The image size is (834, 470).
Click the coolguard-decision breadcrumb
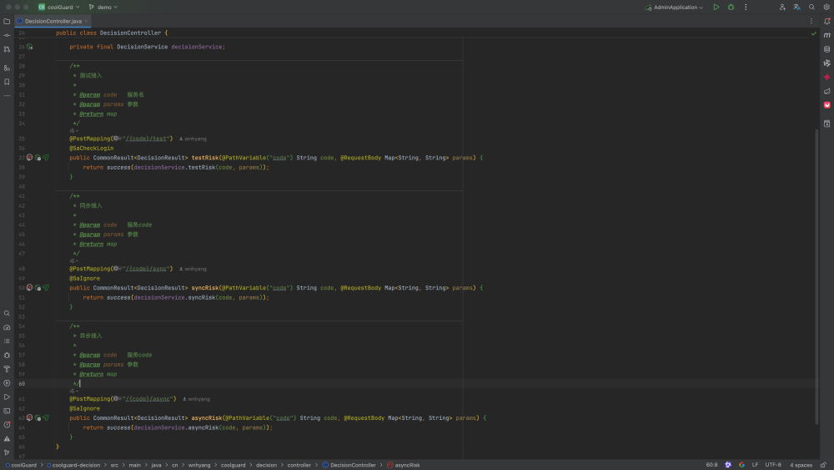[x=75, y=465]
